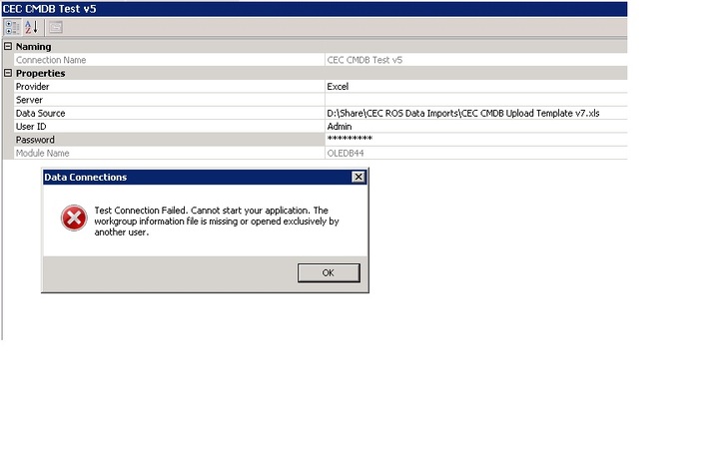Click the empty Server value field
This screenshot has width=719, height=449.
click(x=475, y=100)
